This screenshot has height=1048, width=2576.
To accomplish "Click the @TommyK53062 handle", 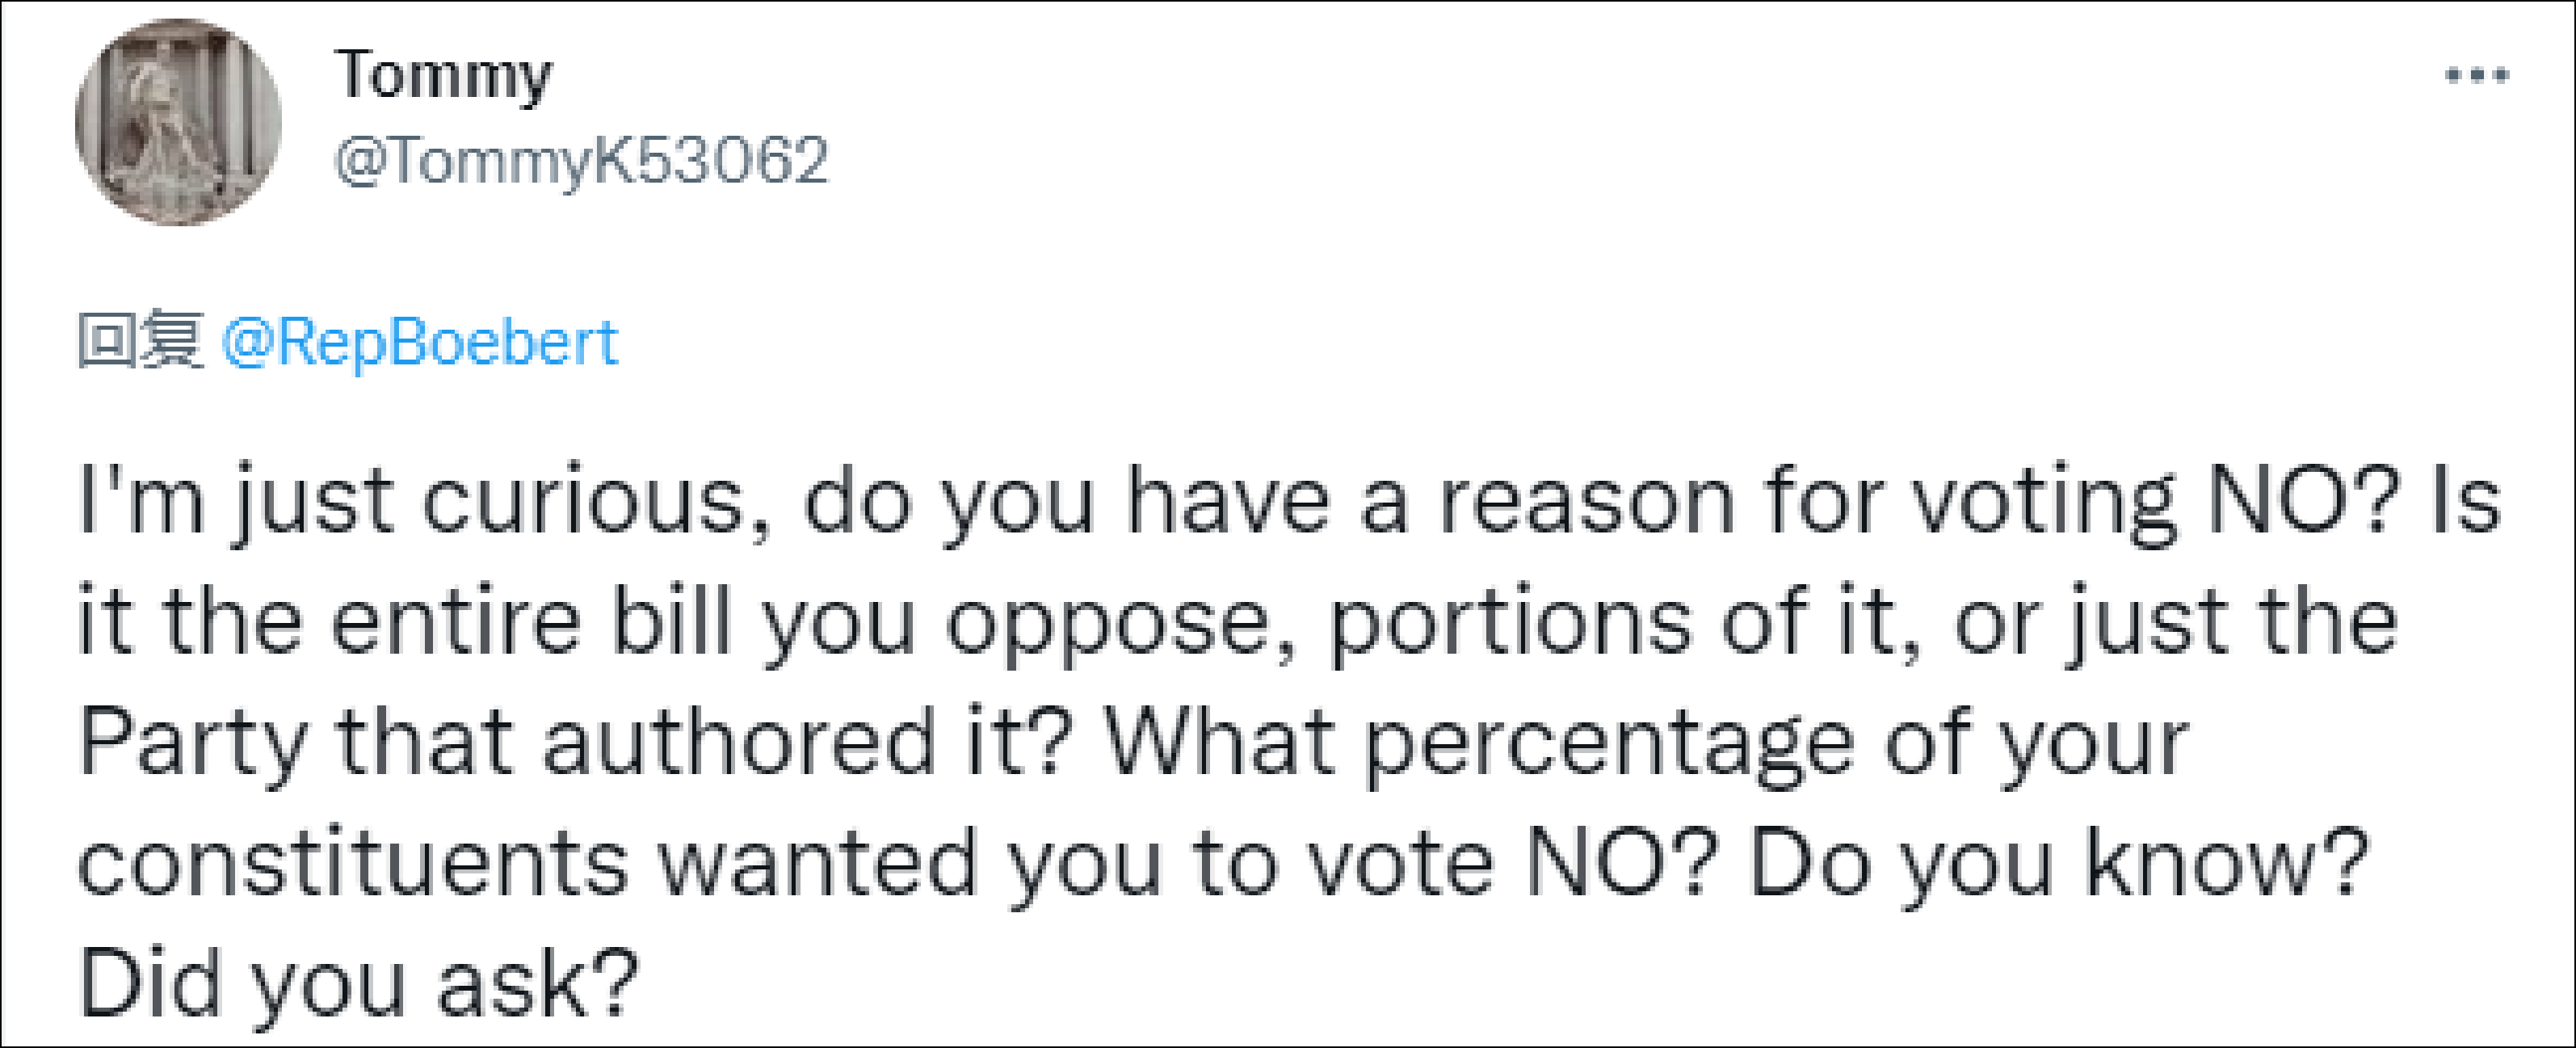I will (x=581, y=161).
